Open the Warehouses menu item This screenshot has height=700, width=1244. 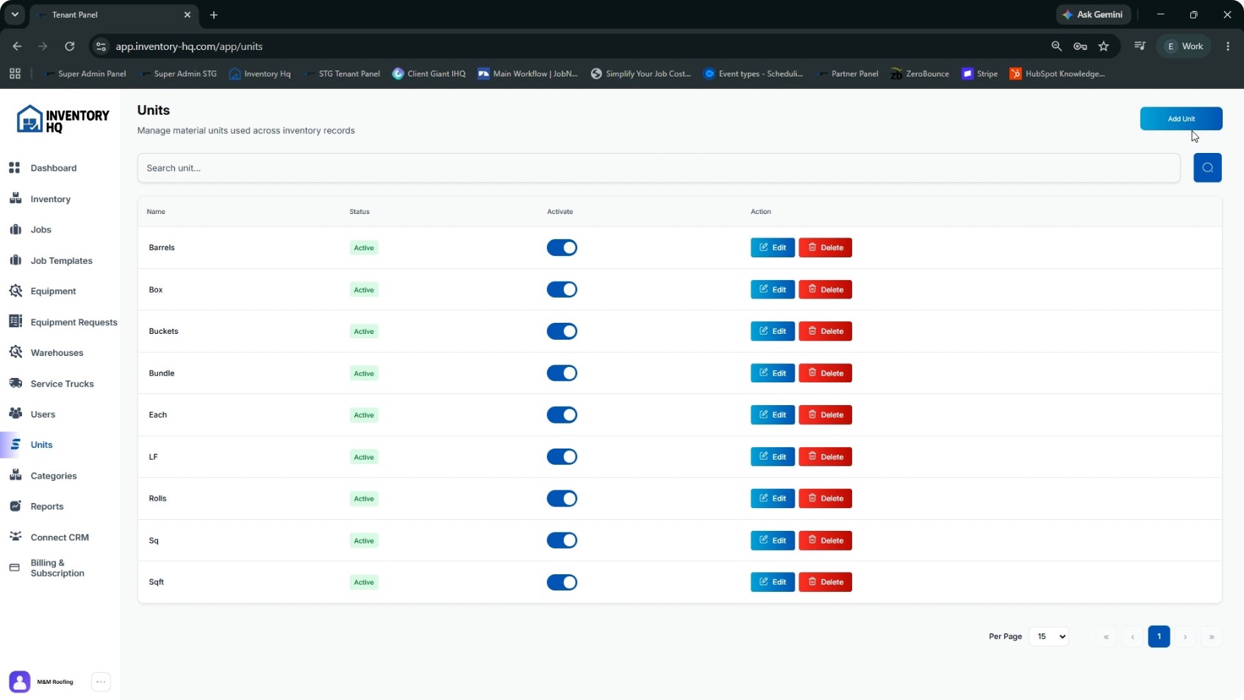(x=57, y=353)
